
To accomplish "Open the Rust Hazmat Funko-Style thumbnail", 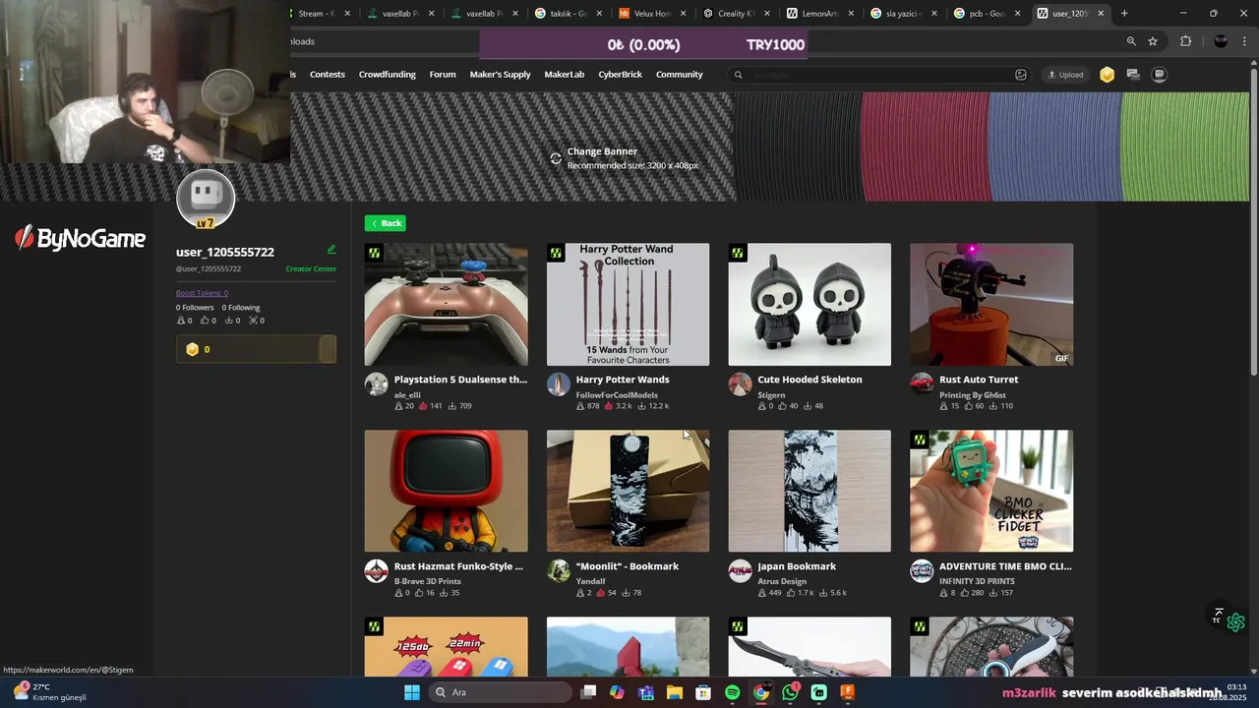I will coord(446,491).
